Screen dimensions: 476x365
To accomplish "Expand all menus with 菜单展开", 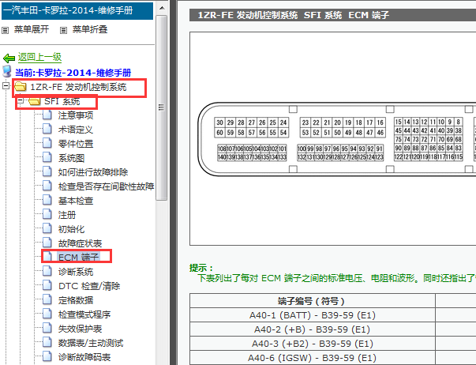I will (32, 29).
